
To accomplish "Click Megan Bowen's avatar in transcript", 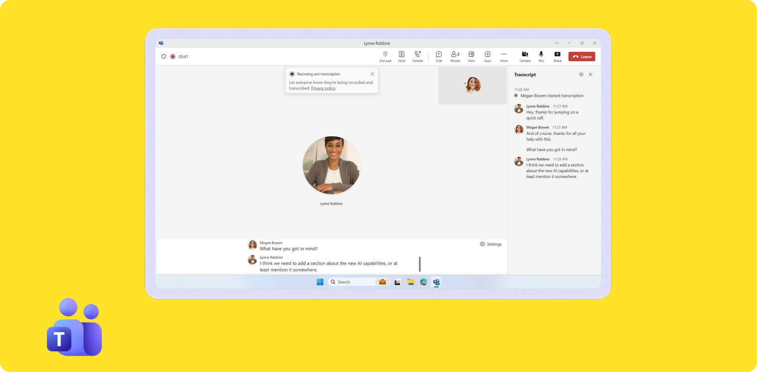I will (x=519, y=130).
